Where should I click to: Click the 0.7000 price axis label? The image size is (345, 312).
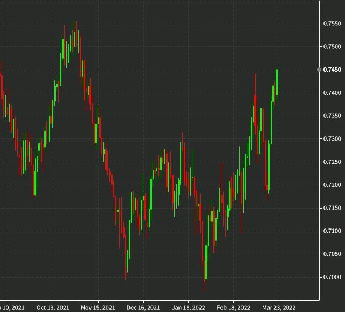[x=332, y=277]
